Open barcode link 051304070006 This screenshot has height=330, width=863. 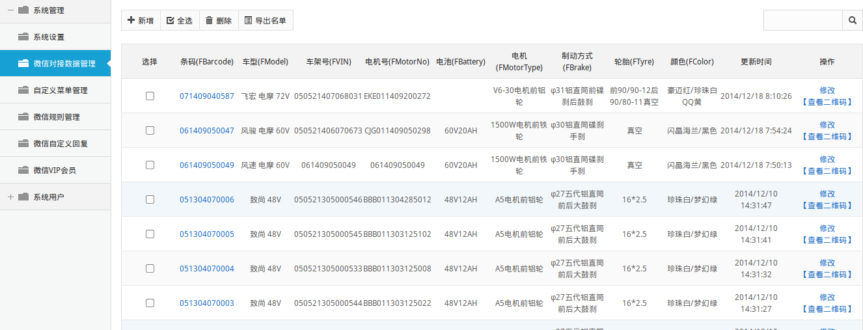207,200
